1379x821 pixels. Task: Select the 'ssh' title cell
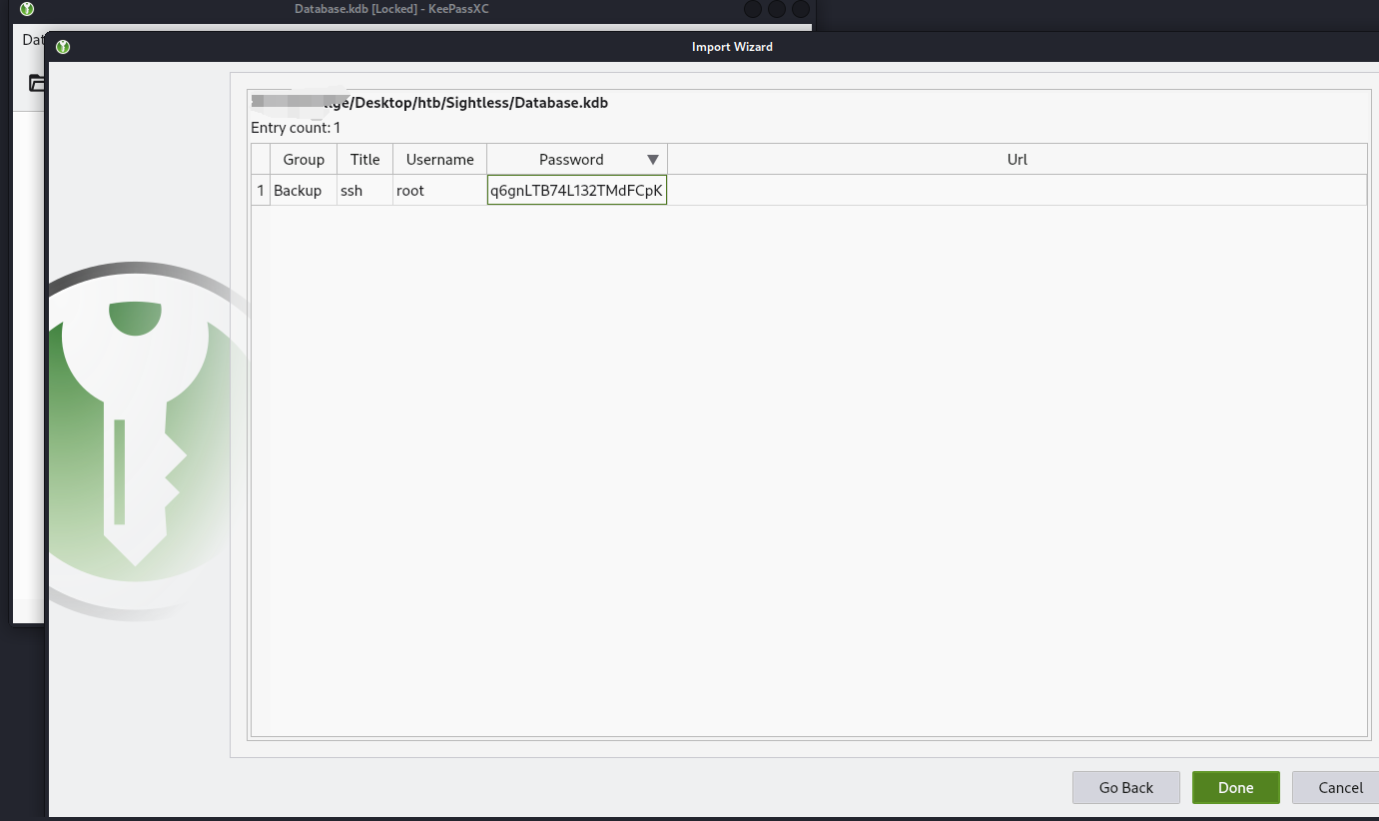[x=365, y=191]
